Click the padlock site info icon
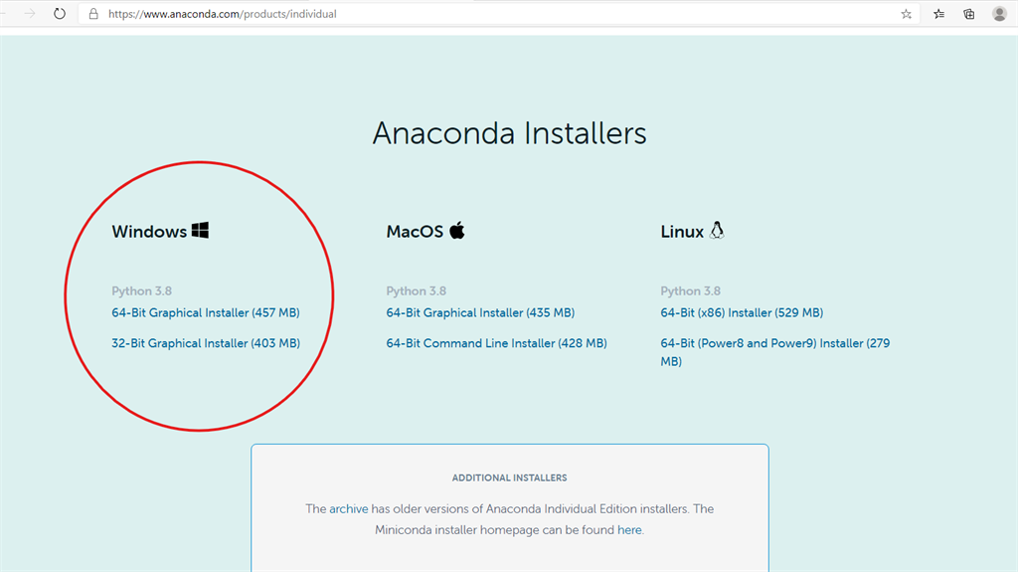 click(x=93, y=14)
